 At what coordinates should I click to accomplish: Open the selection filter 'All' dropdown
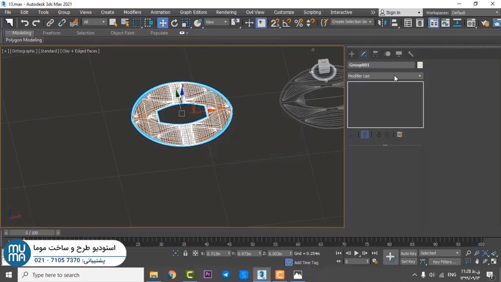[x=94, y=22]
